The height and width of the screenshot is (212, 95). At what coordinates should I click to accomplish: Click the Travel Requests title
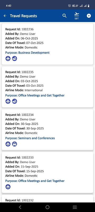[23, 16]
